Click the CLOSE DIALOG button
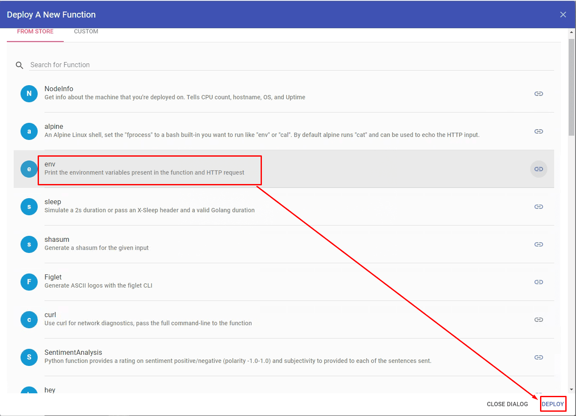Screen dimensions: 576x416 click(x=508, y=404)
